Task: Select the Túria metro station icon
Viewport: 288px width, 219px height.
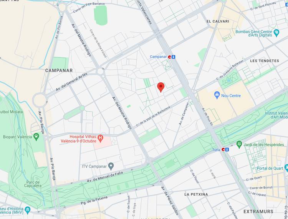Action: point(225,150)
